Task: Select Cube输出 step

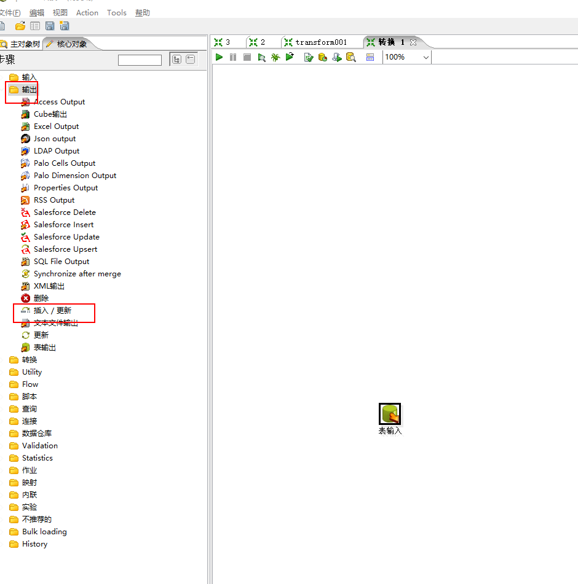Action: pos(44,114)
